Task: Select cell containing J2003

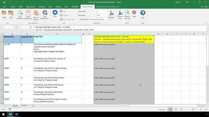Action: coord(12,80)
